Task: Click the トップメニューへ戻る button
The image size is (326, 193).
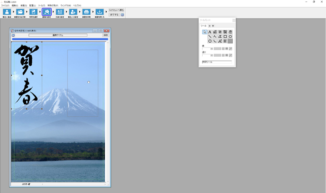Action: pos(116,10)
